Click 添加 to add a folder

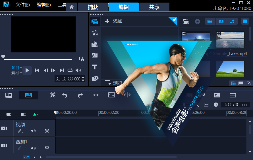[x=114, y=21]
